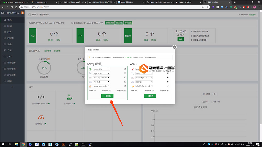Click the page vertical scrollbar
This screenshot has height=147, width=262.
(261, 67)
